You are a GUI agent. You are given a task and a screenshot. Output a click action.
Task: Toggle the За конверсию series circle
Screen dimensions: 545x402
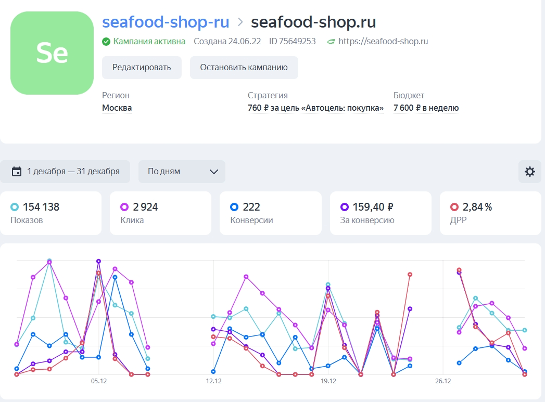click(x=345, y=207)
